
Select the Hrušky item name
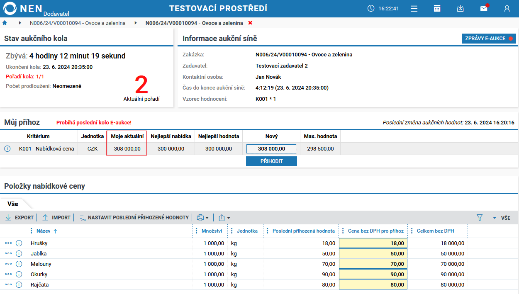[x=39, y=243]
